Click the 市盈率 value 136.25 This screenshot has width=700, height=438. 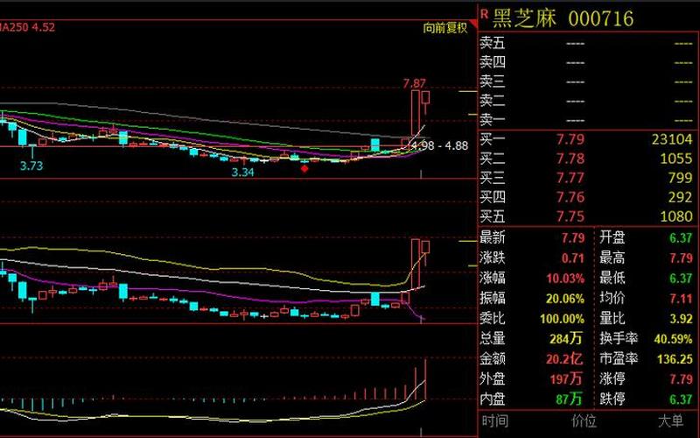click(675, 359)
